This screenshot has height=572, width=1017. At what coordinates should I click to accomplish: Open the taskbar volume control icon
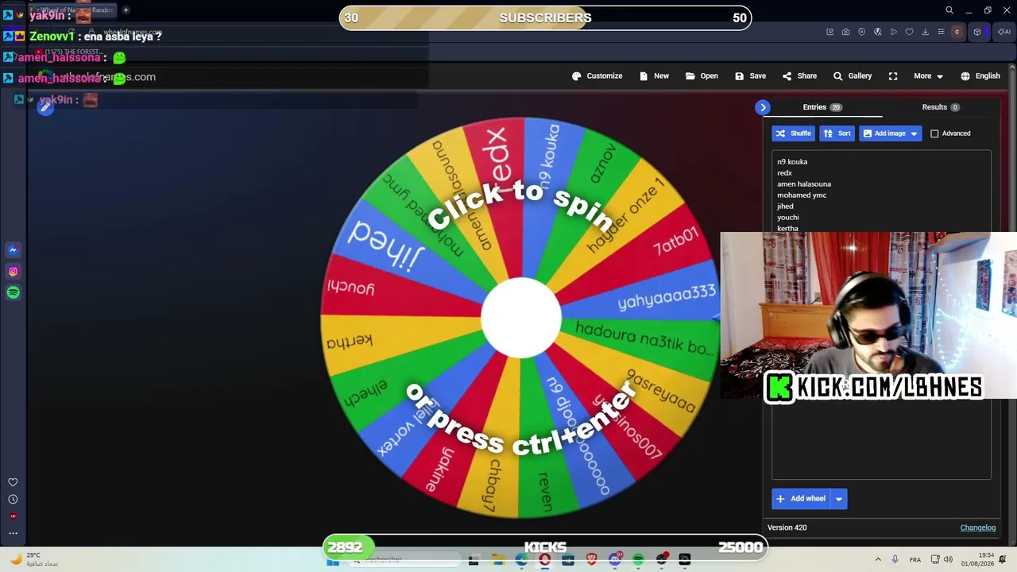click(948, 560)
